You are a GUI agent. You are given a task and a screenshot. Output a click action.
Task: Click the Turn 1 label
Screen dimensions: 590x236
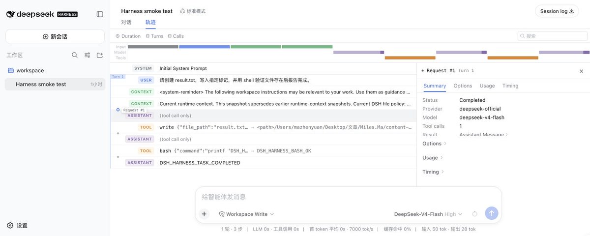(118, 77)
